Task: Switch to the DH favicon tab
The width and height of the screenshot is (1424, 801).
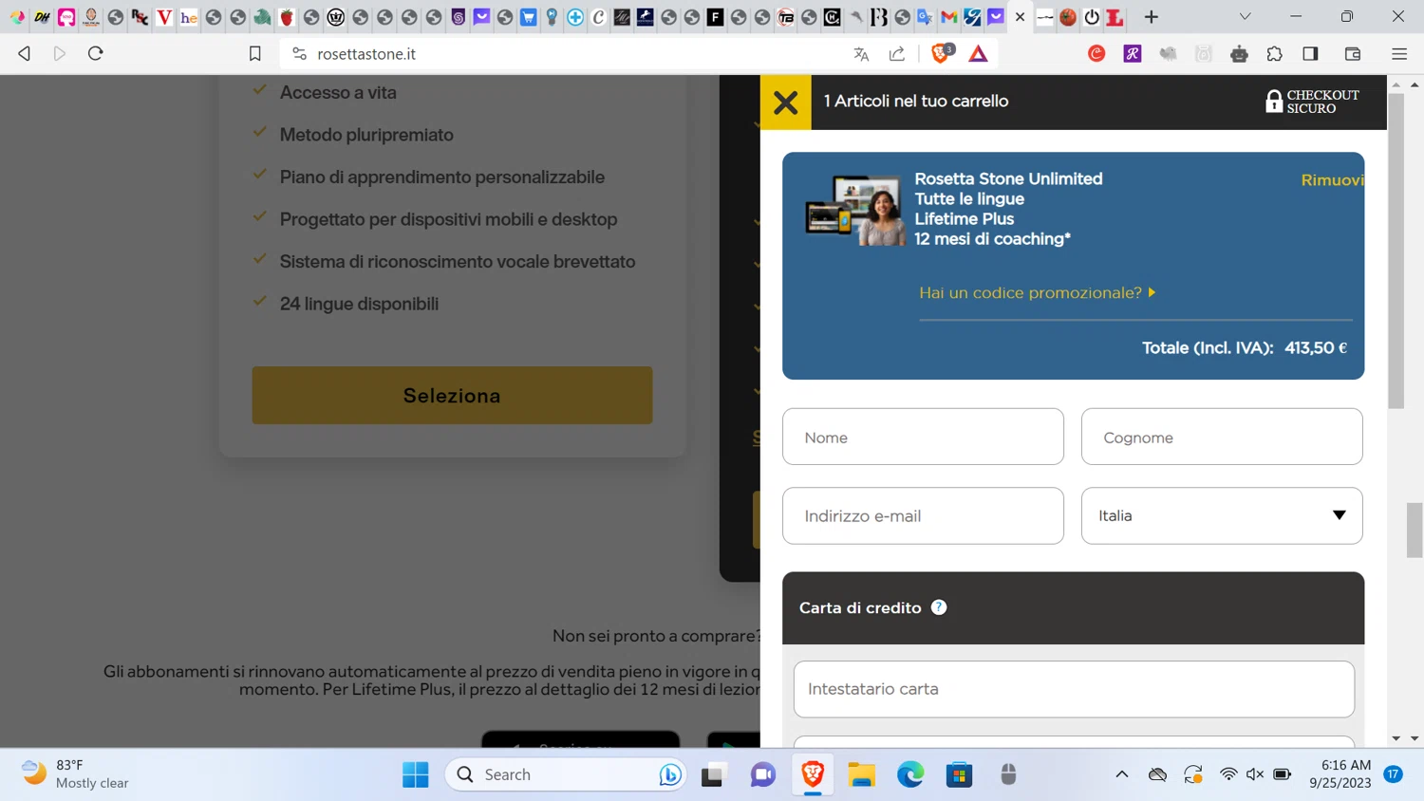Action: click(42, 17)
